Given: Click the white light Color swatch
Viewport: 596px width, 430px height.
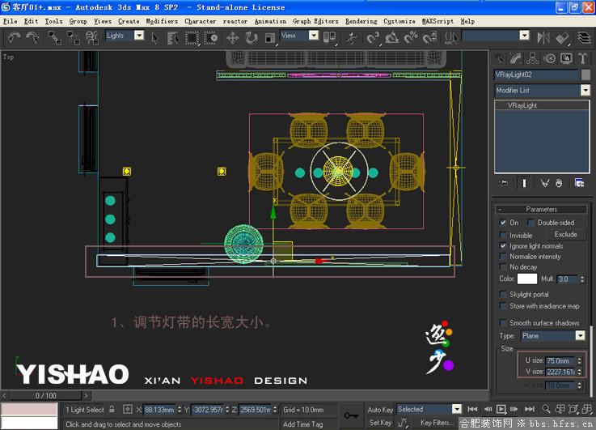Looking at the screenshot, I should point(527,279).
